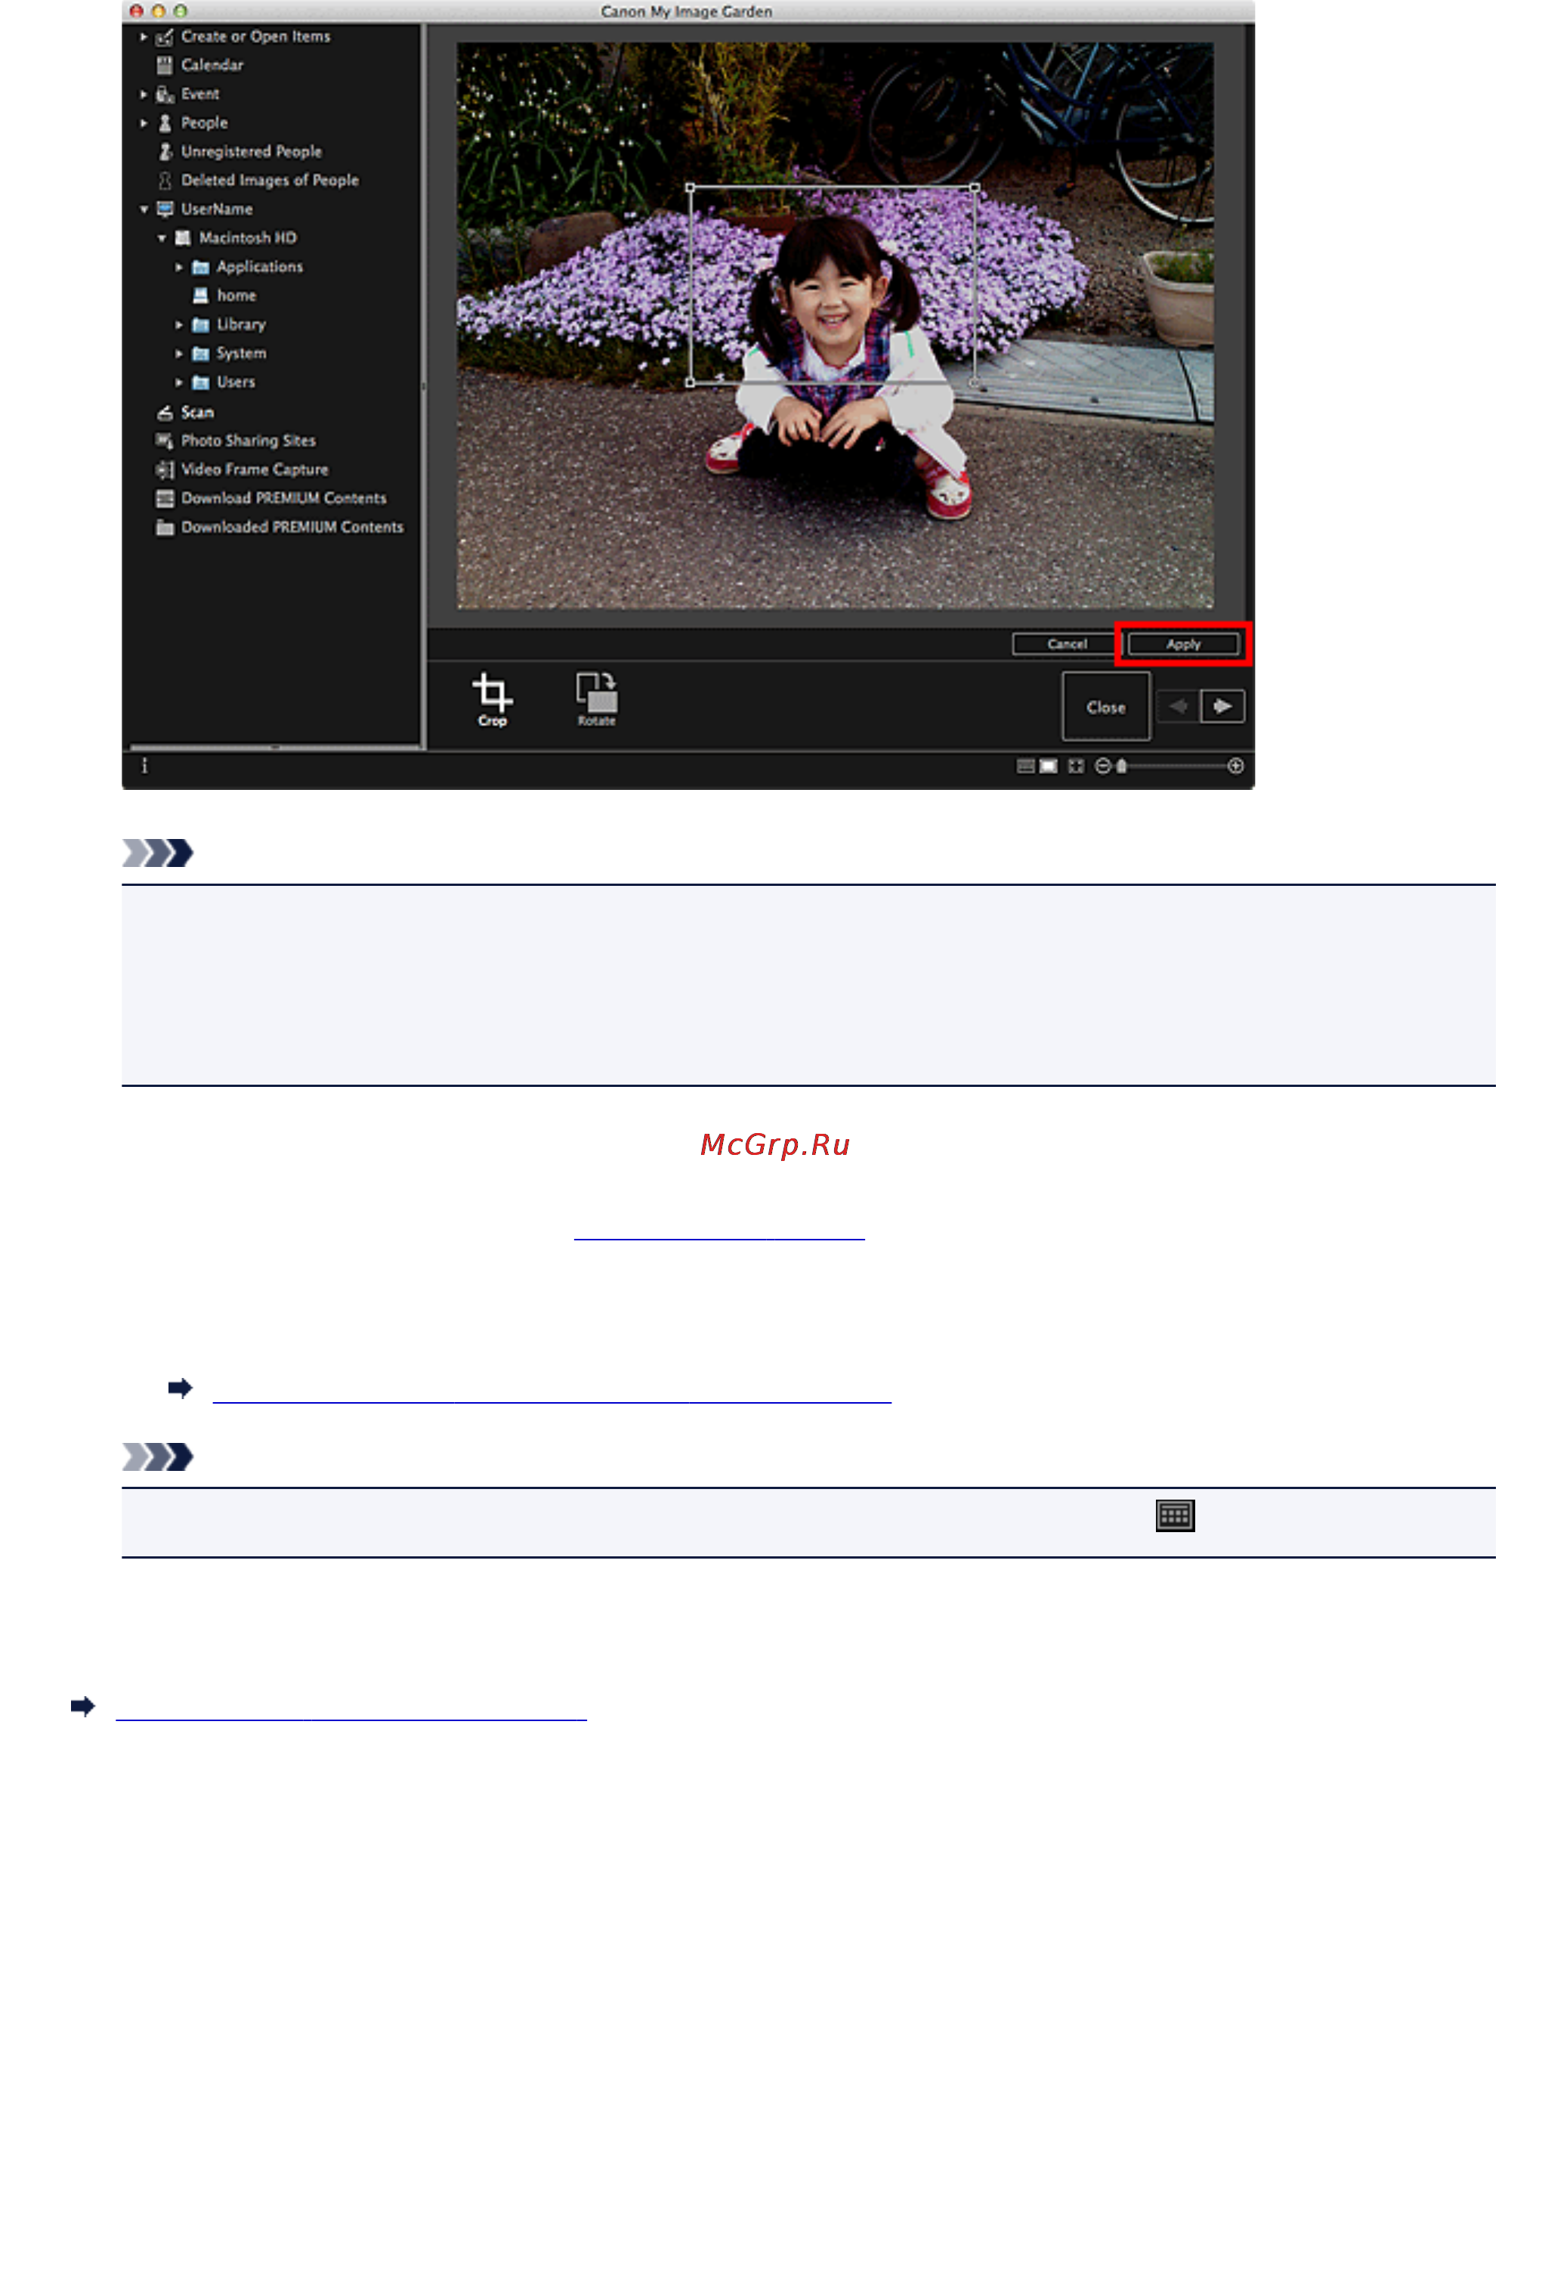The width and height of the screenshot is (1542, 2288).
Task: Go to the previous image arrow
Action: point(1177,706)
